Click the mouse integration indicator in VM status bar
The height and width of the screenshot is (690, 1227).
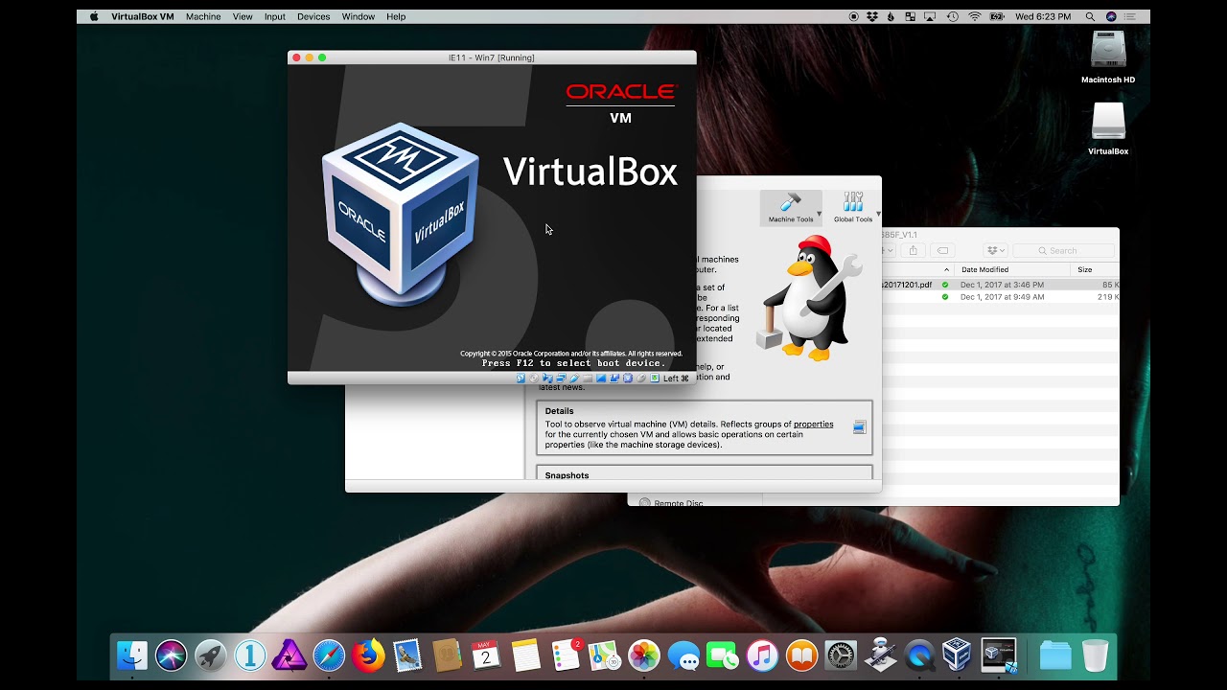click(x=641, y=378)
